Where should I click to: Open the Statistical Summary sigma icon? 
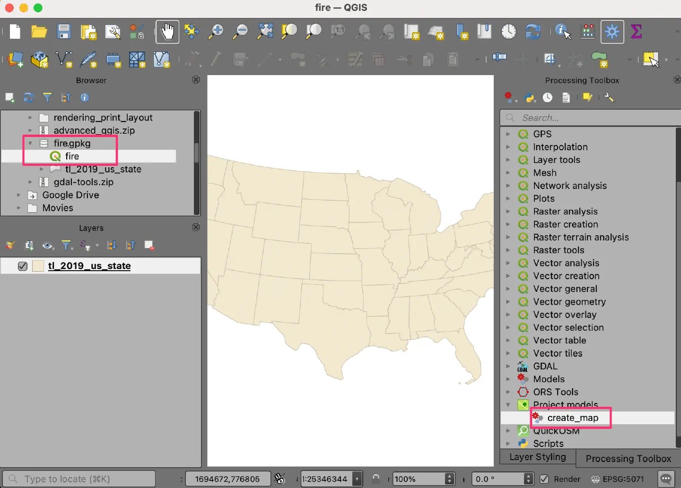[x=637, y=32]
